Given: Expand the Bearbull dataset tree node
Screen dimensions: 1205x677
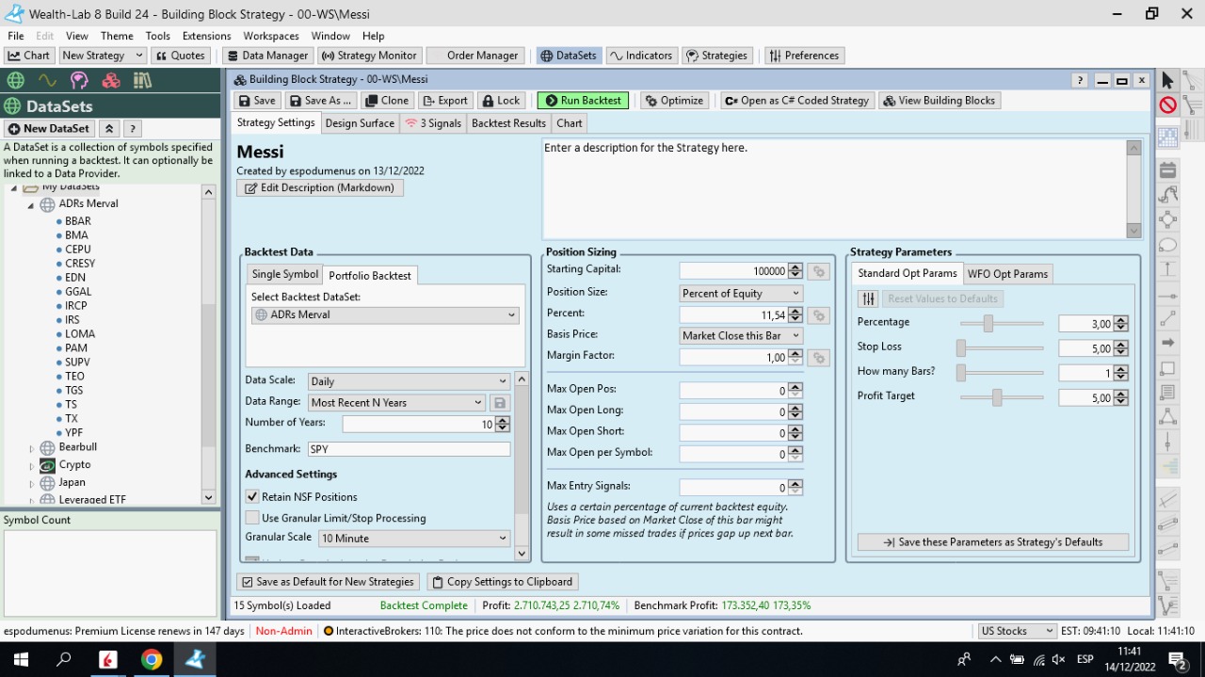Looking at the screenshot, I should [31, 448].
